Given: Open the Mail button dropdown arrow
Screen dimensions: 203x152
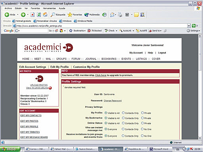Looking at the screenshot, I should pos(115,15).
